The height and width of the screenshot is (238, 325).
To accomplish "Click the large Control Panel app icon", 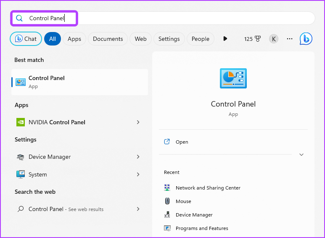I will [233, 78].
